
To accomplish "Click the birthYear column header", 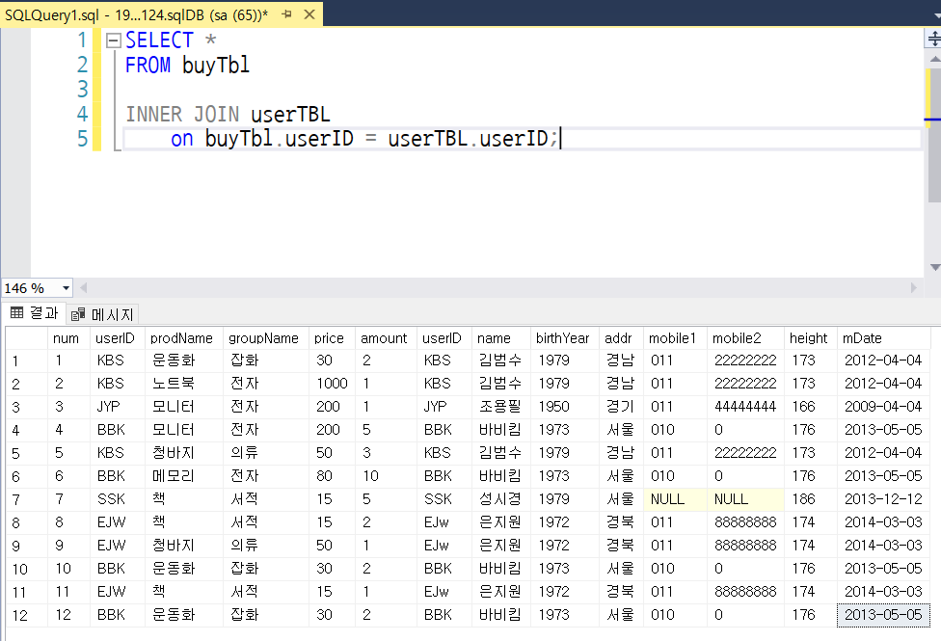I will click(x=565, y=338).
